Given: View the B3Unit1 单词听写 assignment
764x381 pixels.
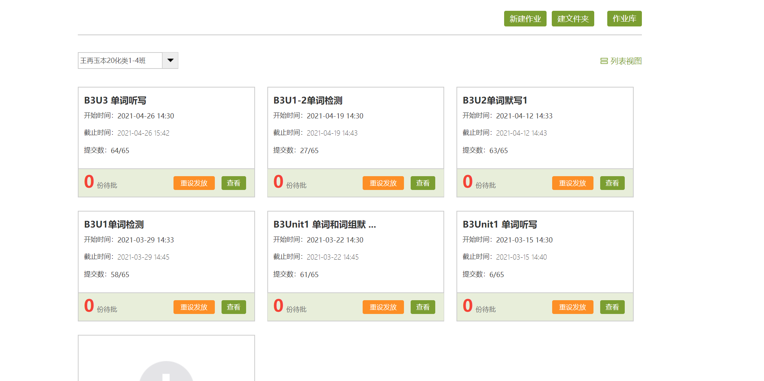Looking at the screenshot, I should click(612, 307).
